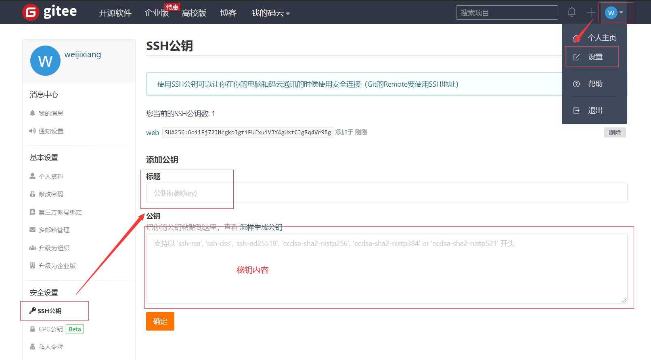Screen dimensions: 651x360
Task: Open 企业版 in top navigation
Action: [157, 13]
